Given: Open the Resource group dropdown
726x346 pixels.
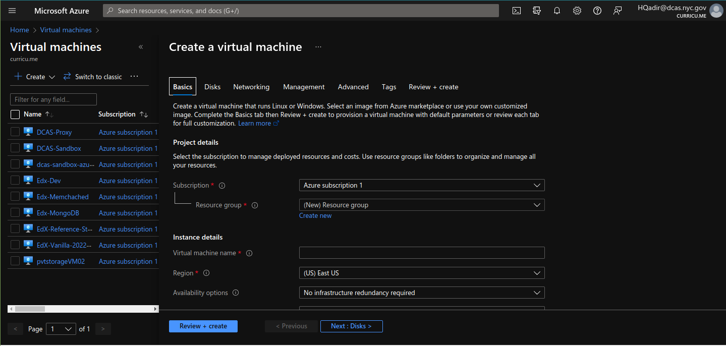Looking at the screenshot, I should coord(422,205).
